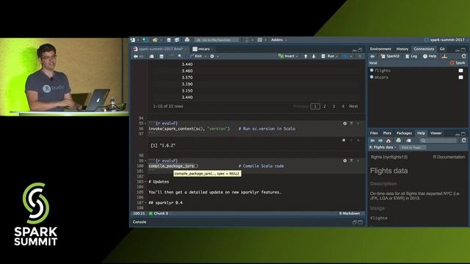
Task: Click run-above-chunks icon on line 95 chunk
Action: coord(351,123)
